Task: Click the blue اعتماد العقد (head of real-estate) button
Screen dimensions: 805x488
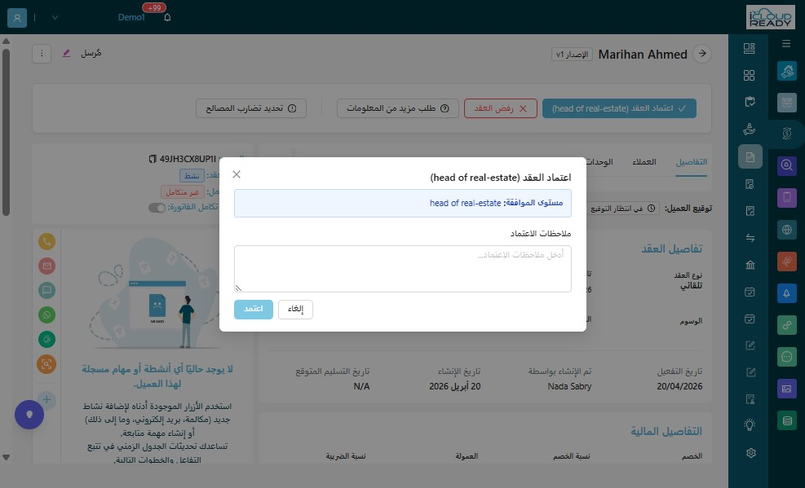Action: [619, 108]
